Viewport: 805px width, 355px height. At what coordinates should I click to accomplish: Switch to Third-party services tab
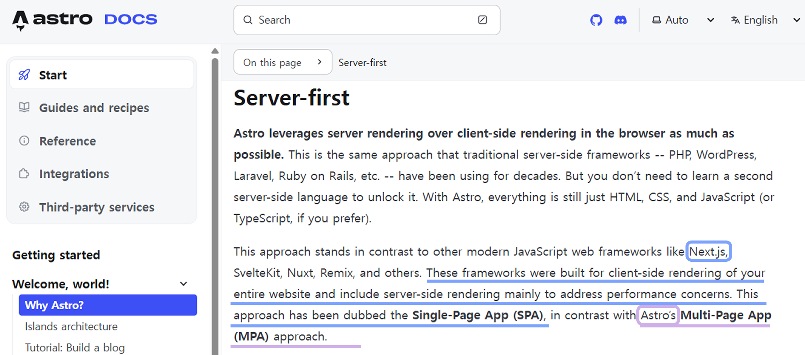click(102, 207)
